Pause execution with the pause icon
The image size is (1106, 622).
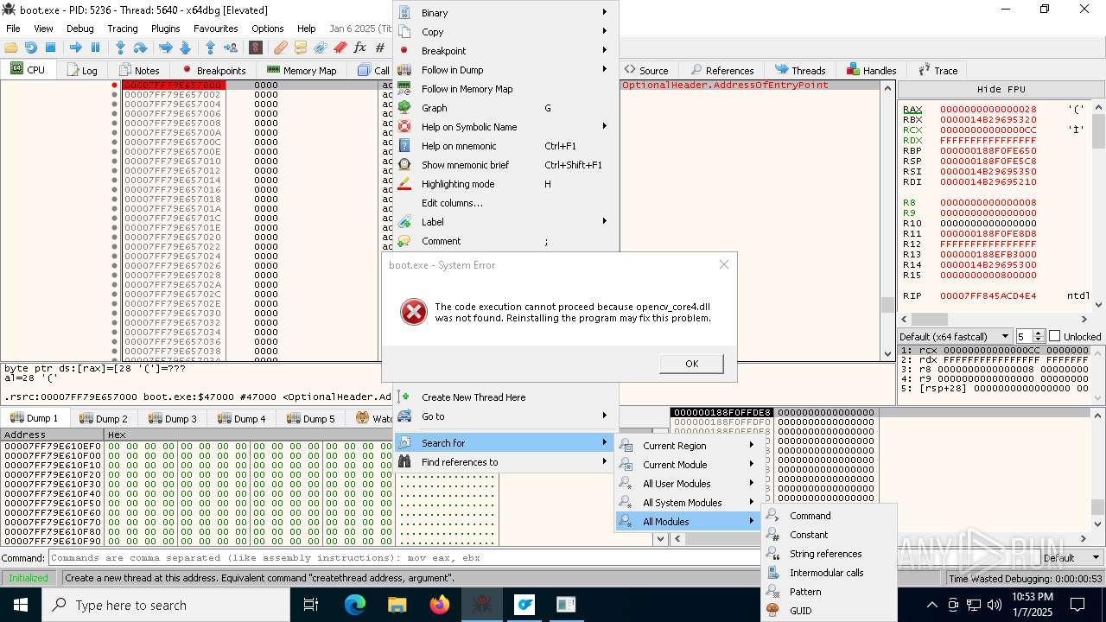(95, 48)
